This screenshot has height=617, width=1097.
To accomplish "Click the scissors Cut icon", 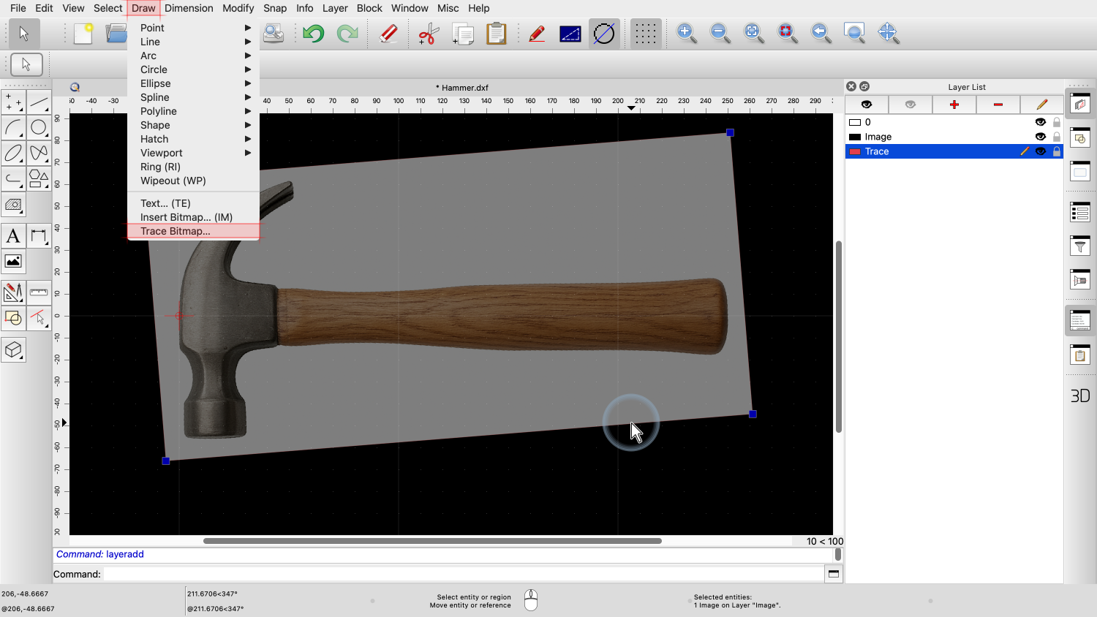I will pos(428,34).
